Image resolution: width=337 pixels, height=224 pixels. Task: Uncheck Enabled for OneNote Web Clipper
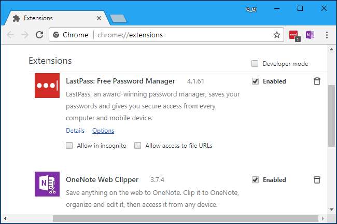255,180
